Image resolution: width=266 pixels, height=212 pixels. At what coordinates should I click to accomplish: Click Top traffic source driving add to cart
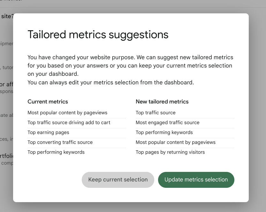tap(69, 123)
